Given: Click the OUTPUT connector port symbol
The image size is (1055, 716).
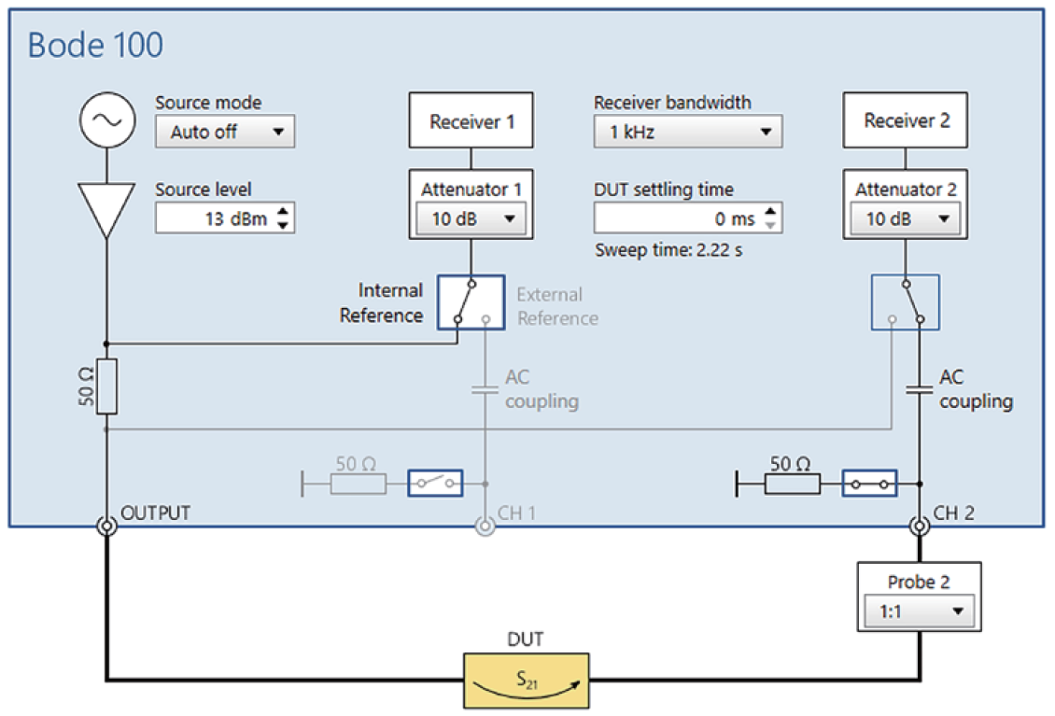Looking at the screenshot, I should (106, 526).
